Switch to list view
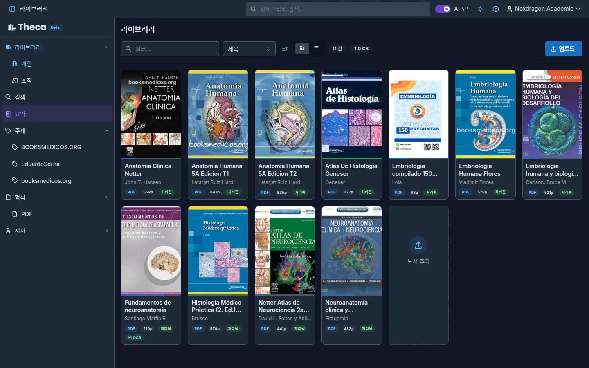Image resolution: width=589 pixels, height=368 pixels. (316, 48)
